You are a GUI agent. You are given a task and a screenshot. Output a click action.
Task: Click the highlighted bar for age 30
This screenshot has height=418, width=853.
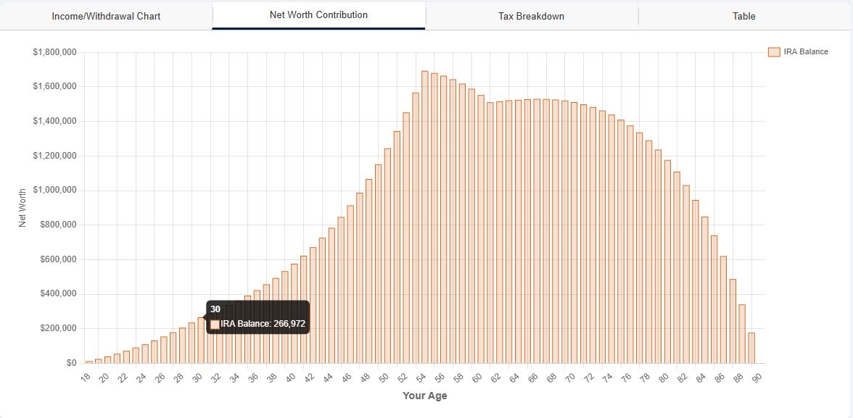[201, 340]
